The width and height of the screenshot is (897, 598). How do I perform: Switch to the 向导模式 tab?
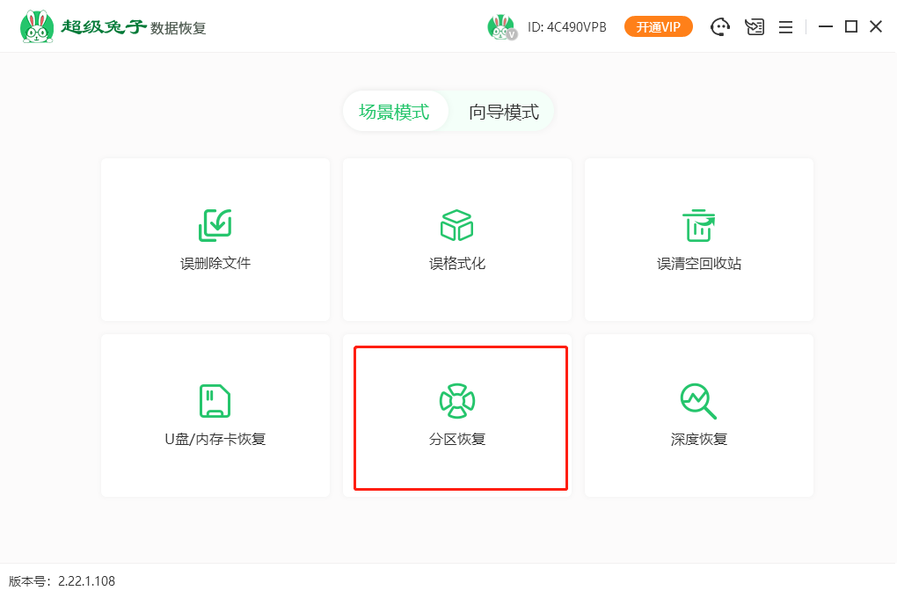(503, 112)
